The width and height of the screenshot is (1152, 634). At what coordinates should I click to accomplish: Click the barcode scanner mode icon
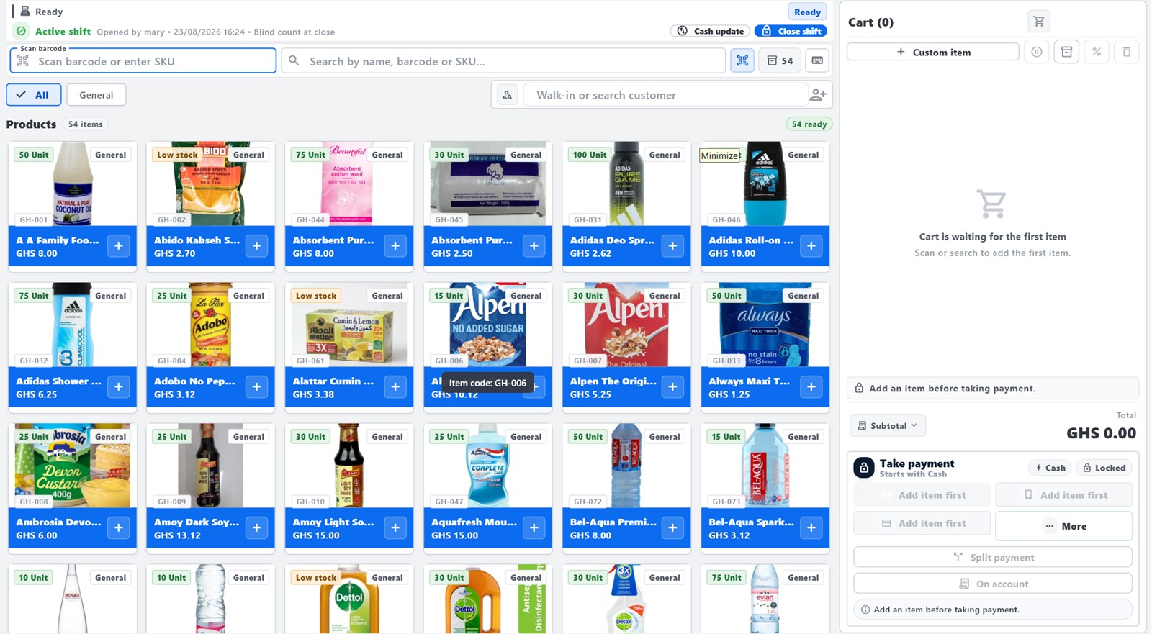[742, 61]
